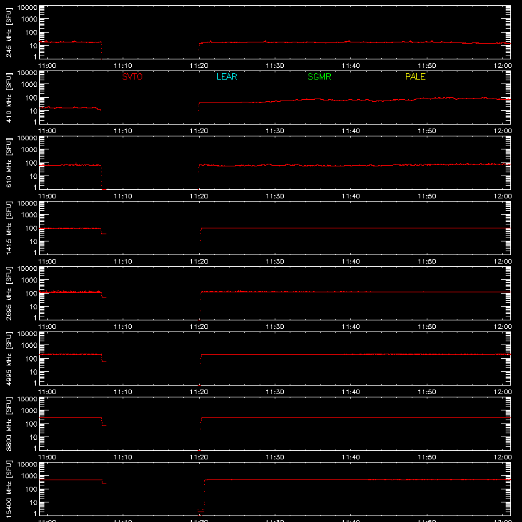Click 11:30 time label under 245 MHz plot
Image resolution: width=522 pixels, height=522 pixels.
275,66
